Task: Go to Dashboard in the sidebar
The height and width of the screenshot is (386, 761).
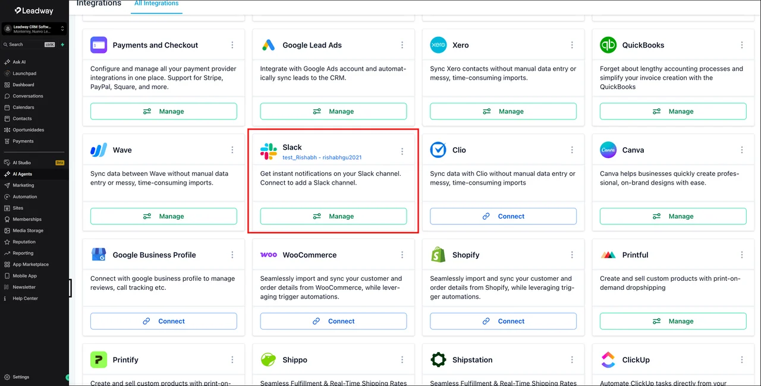Action: 23,85
